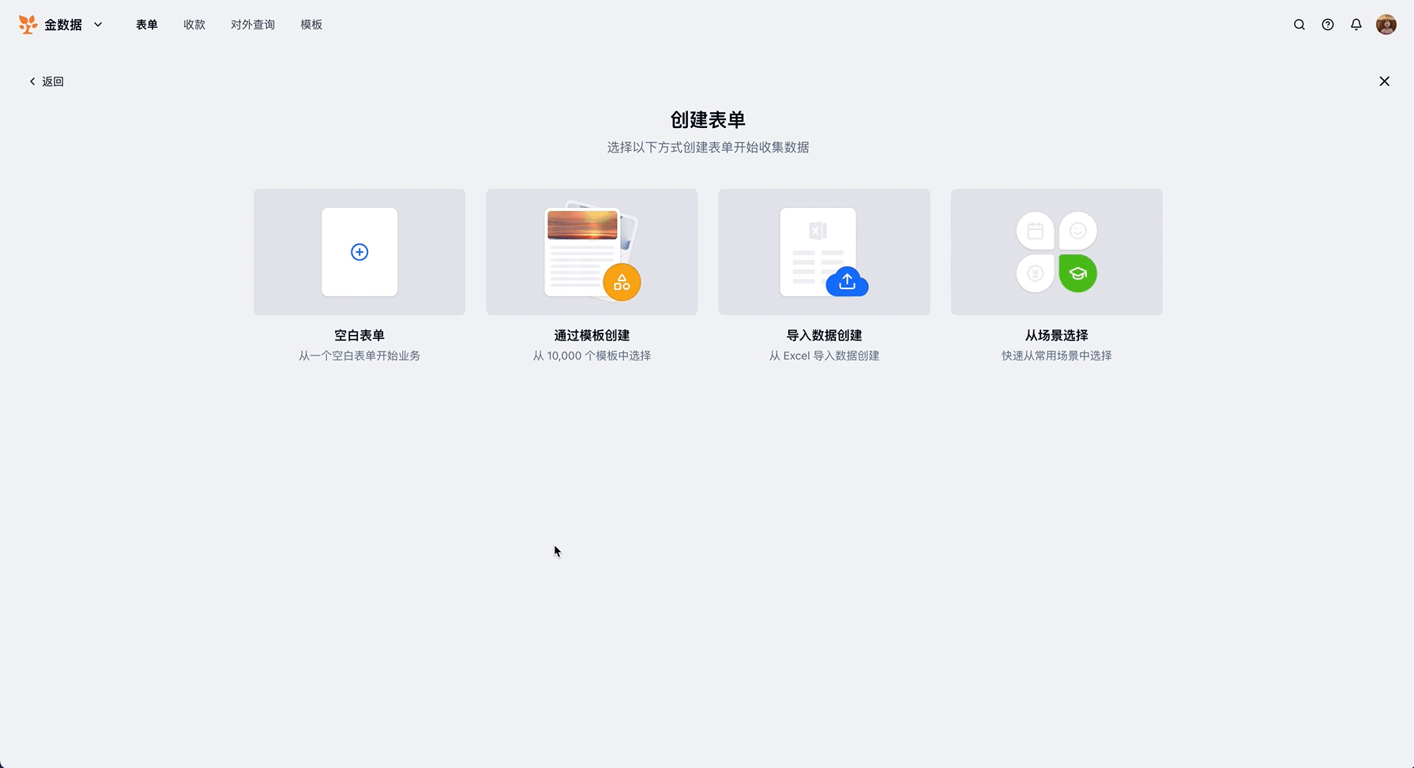Click the blue plus icon for blank form
1414x768 pixels.
tap(359, 252)
